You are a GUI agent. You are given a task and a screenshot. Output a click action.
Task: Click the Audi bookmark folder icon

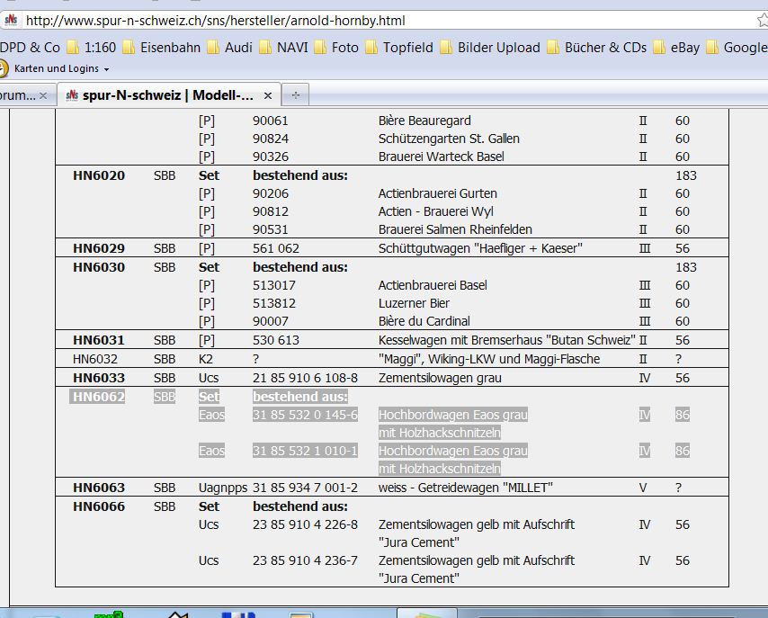coord(213,48)
